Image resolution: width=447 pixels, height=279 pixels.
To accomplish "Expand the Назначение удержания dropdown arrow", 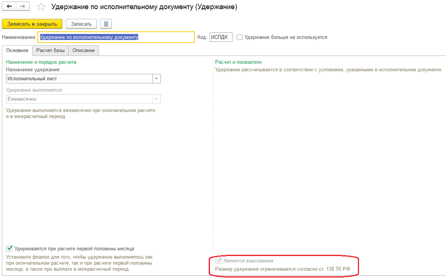I will coord(157,78).
